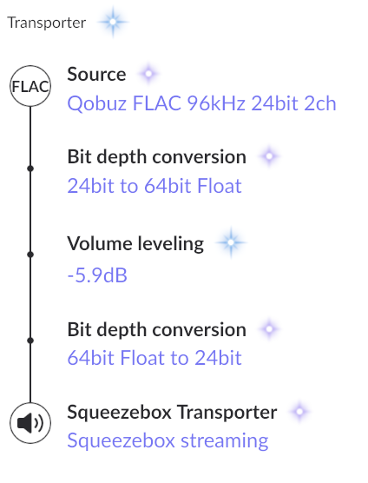Click the blue star beside Volume leveling
The width and height of the screenshot is (368, 483).
(x=231, y=242)
